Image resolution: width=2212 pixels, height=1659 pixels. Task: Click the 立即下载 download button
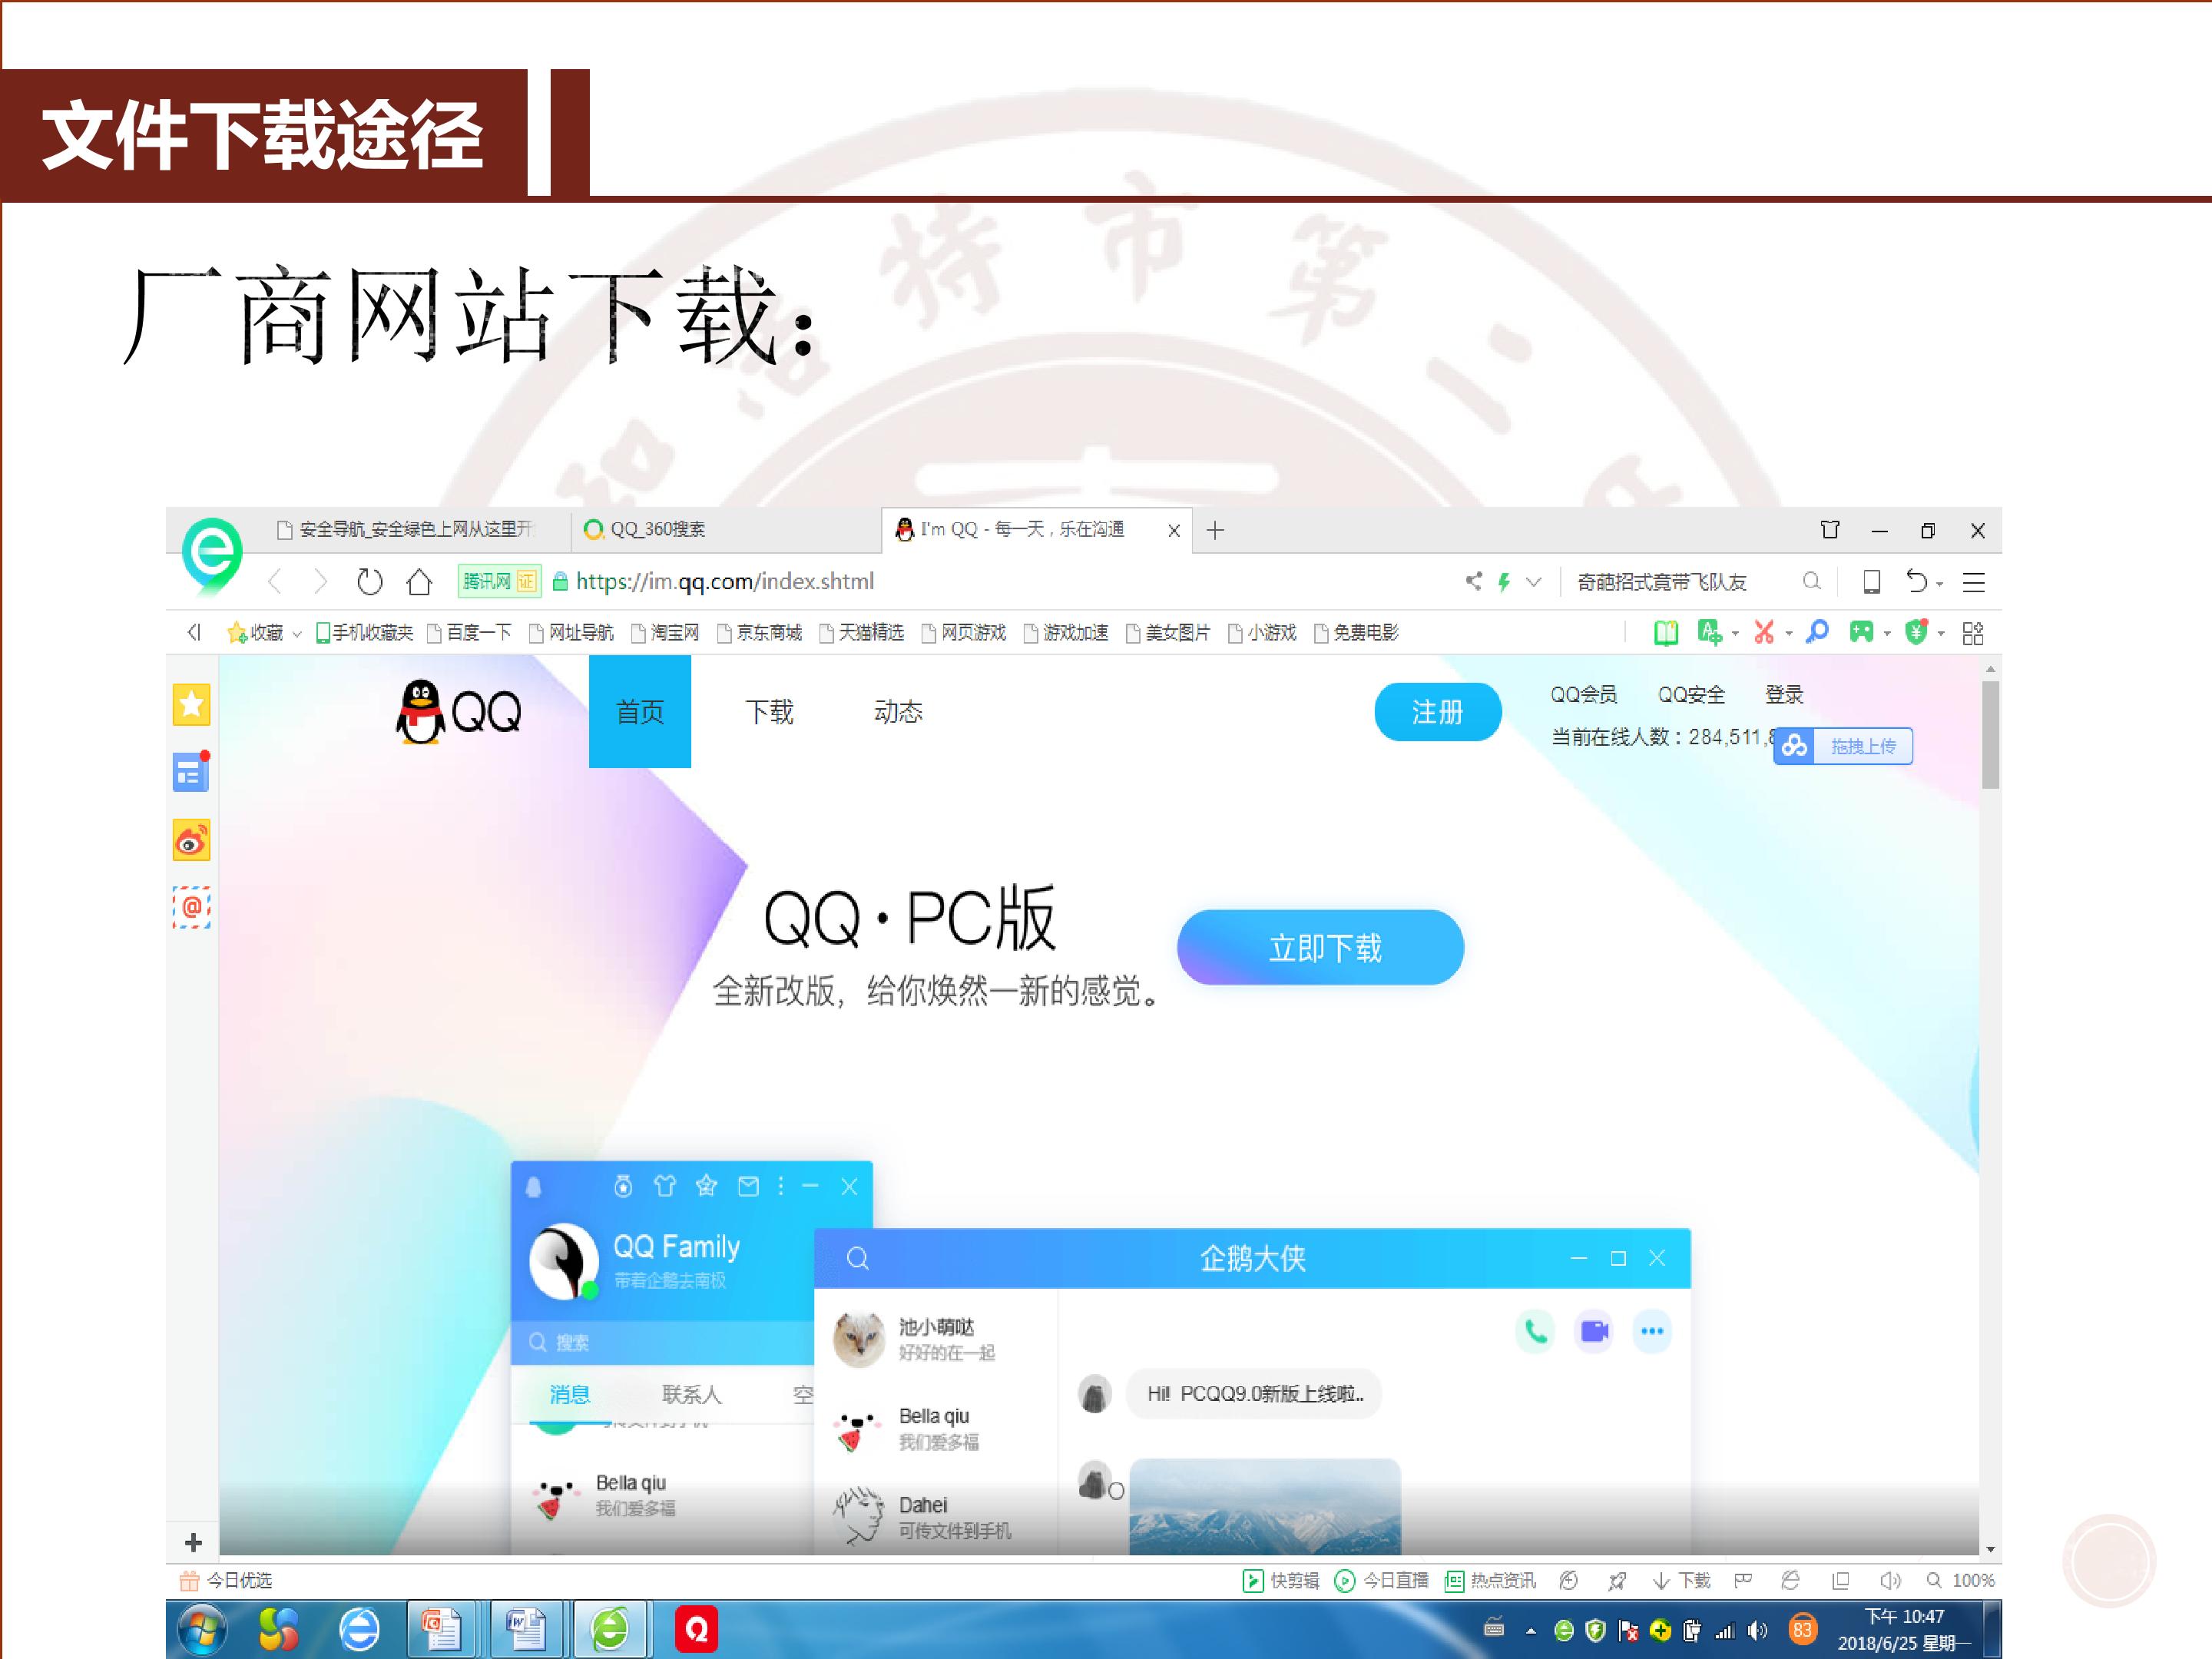point(1320,947)
